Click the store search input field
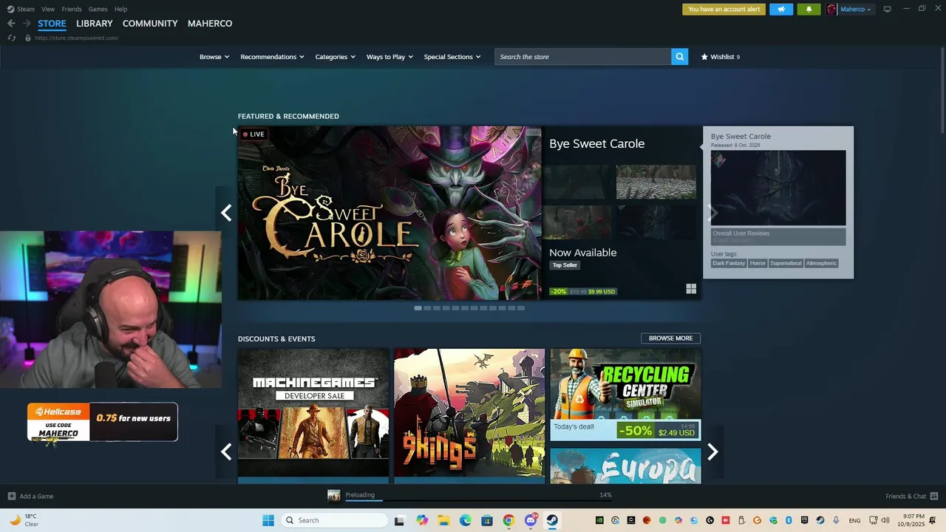Screen dimensions: 946x532 [x=583, y=57]
